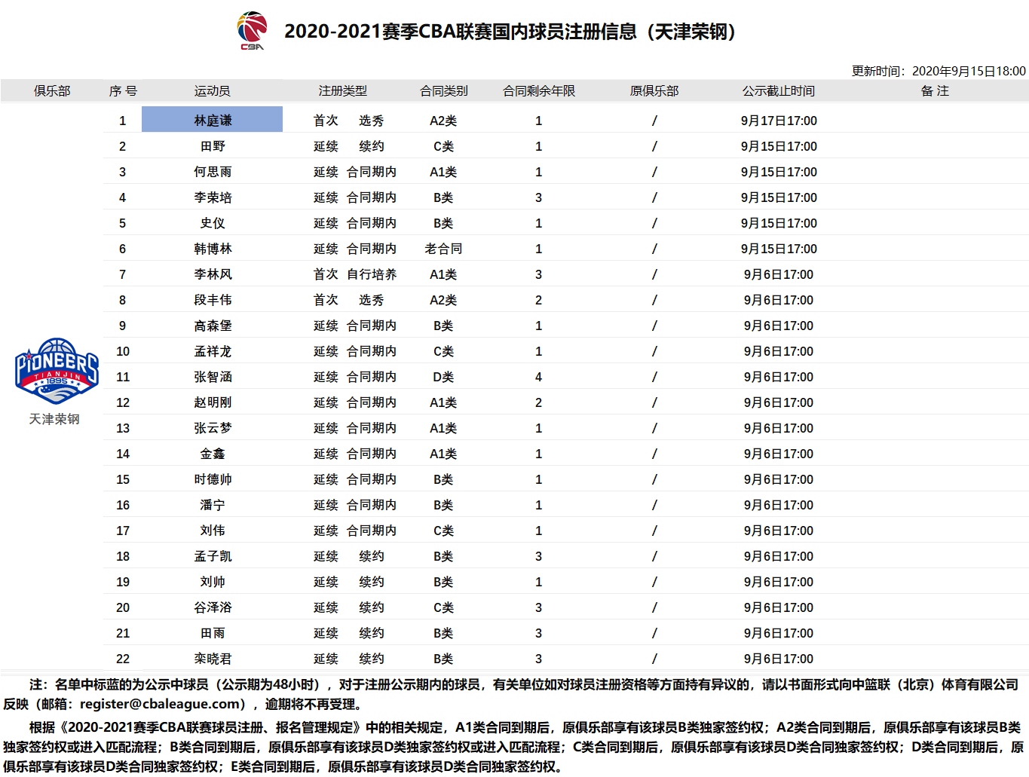
Task: Click 自行培养 registration type for 李林风
Action: [372, 274]
